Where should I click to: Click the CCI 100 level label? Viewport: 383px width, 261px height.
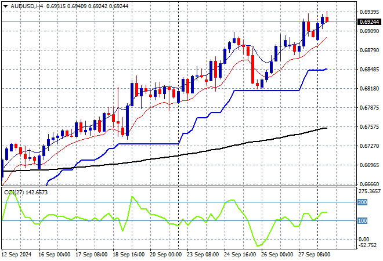pyautogui.click(x=363, y=221)
